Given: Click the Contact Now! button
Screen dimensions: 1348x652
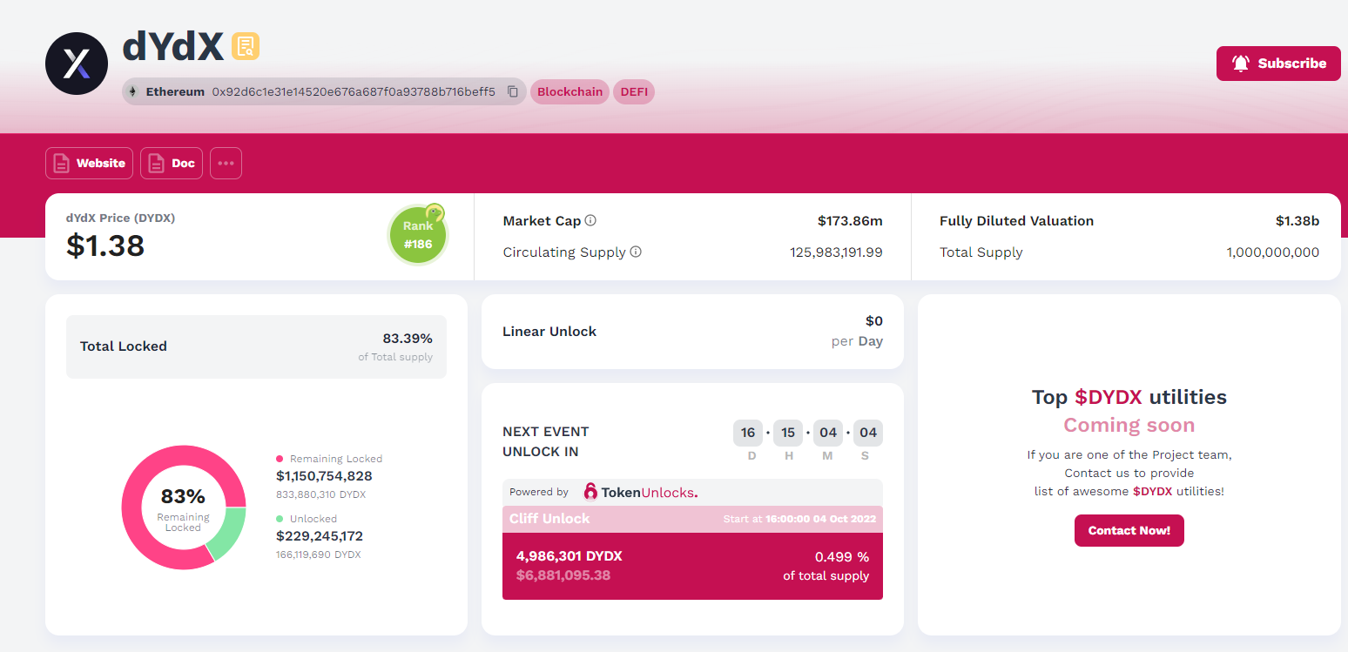Looking at the screenshot, I should (x=1129, y=530).
